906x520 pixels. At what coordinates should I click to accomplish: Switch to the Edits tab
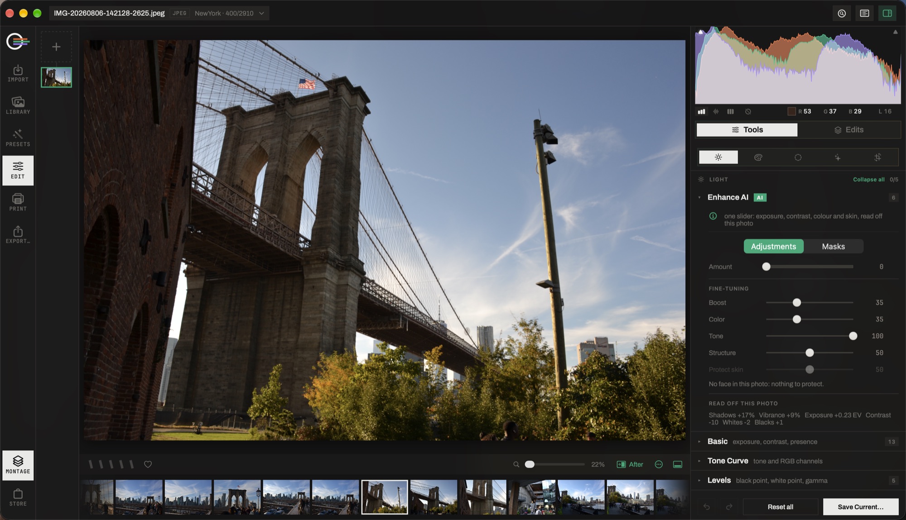click(849, 130)
